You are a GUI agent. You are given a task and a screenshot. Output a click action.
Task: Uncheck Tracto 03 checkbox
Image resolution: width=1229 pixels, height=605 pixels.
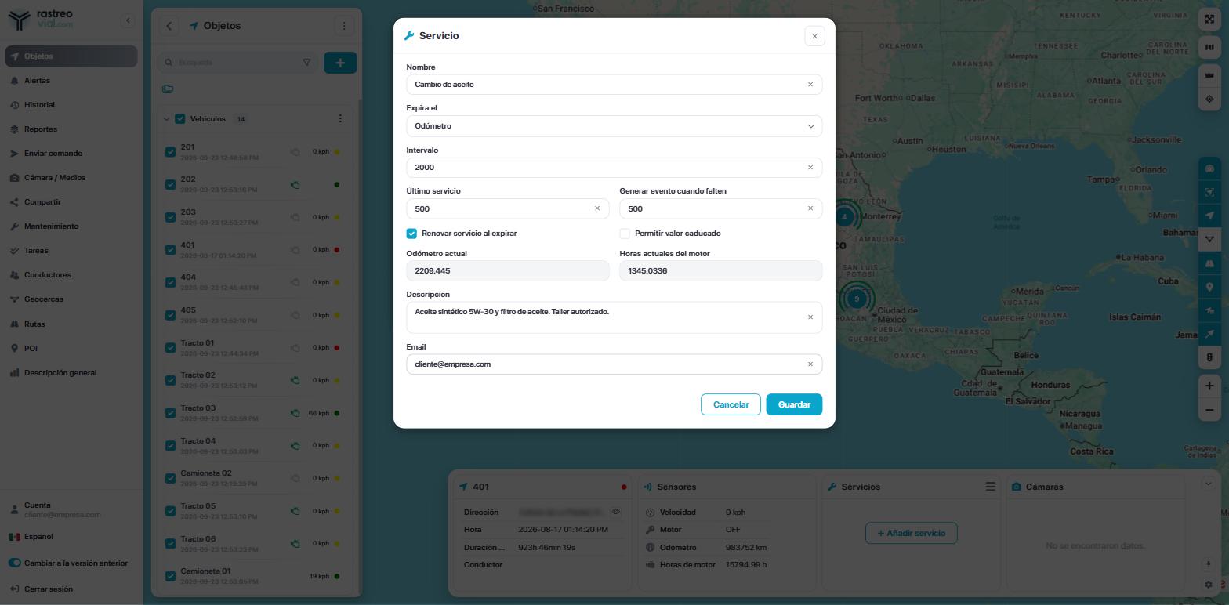pos(170,413)
